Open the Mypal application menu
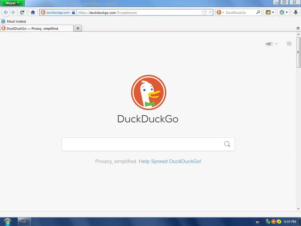This screenshot has height=226, width=301. click(12, 3)
